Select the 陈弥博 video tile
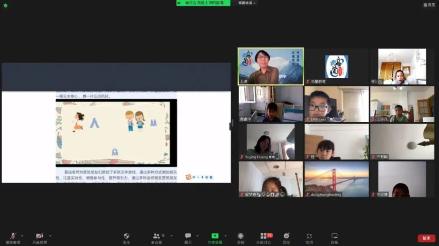 coord(402,179)
